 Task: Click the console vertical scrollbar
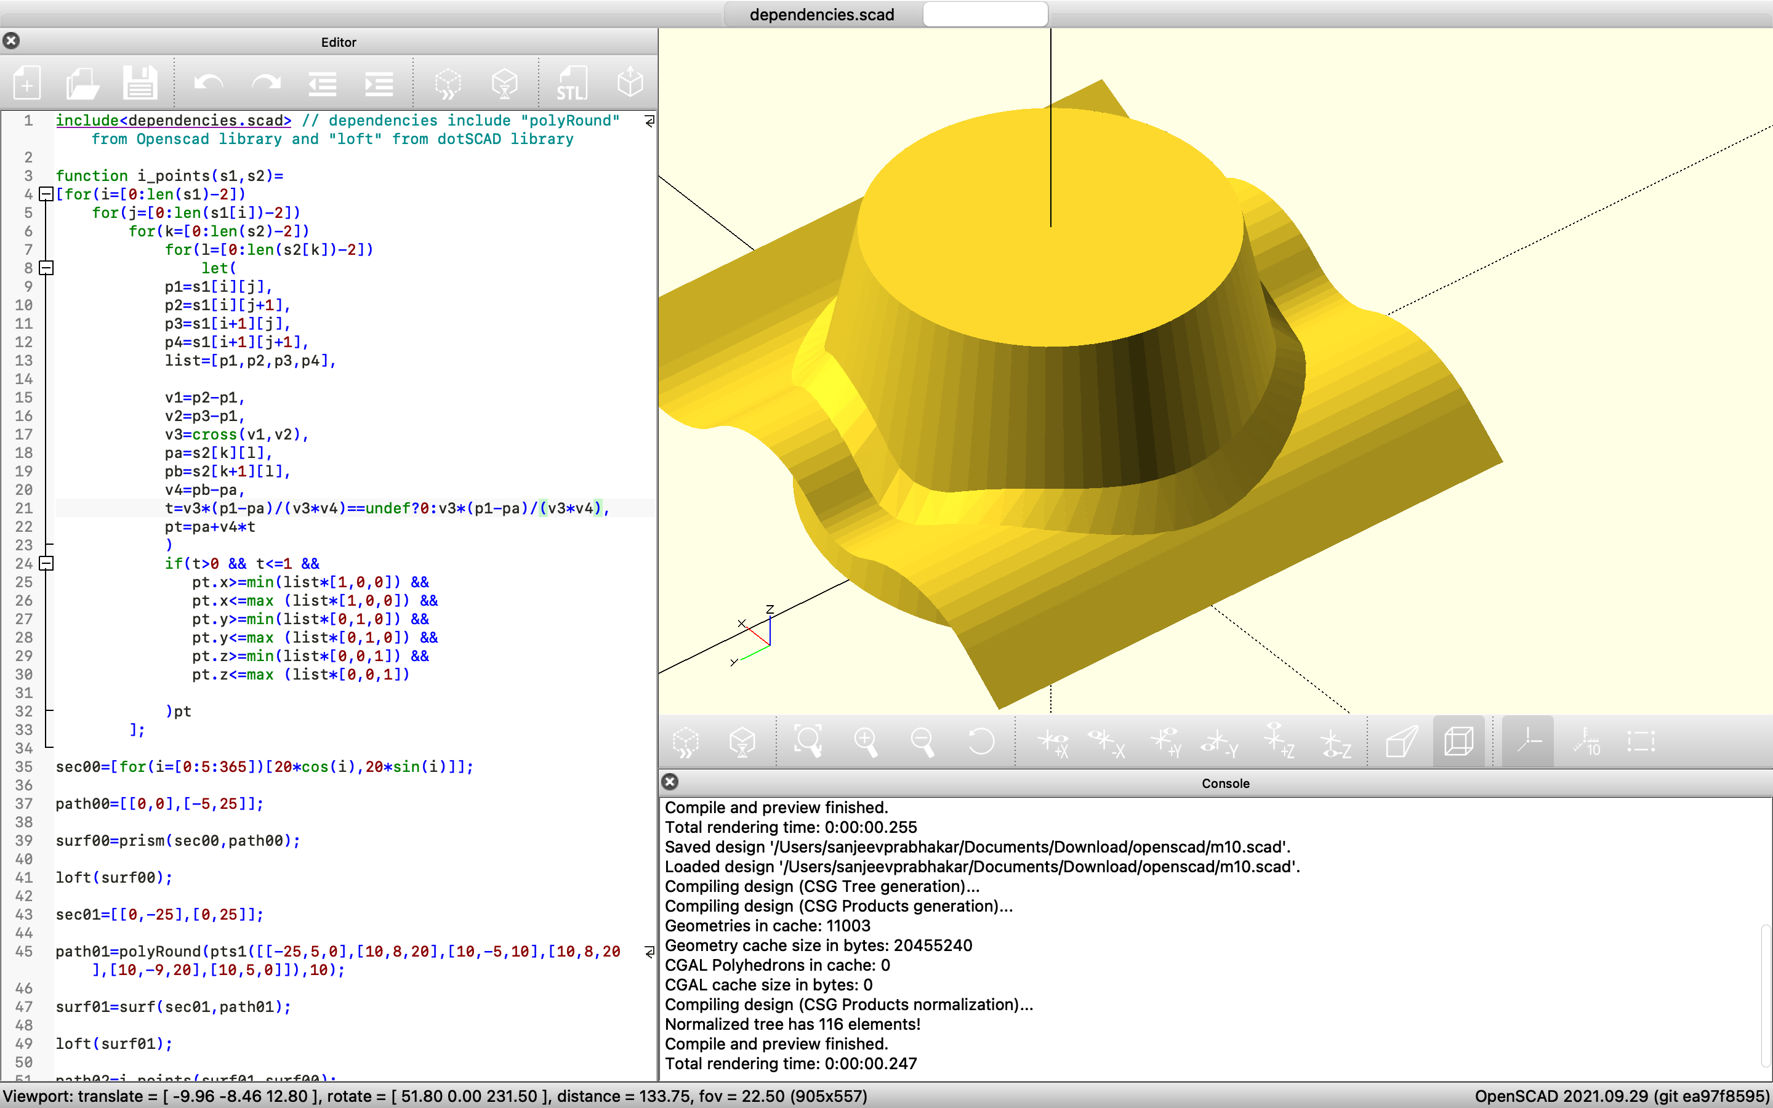pyautogui.click(x=1766, y=995)
